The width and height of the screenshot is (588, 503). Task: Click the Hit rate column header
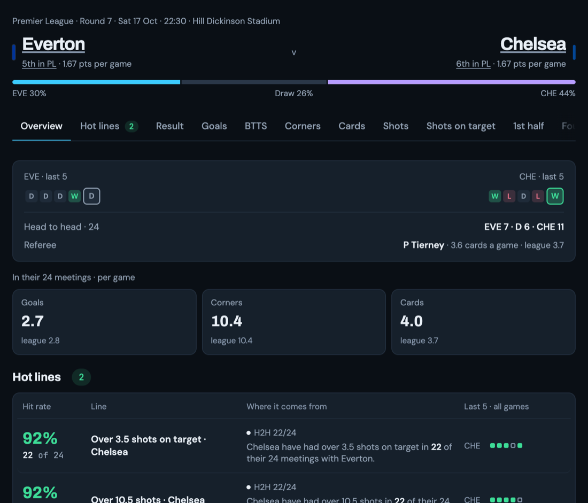(x=37, y=407)
